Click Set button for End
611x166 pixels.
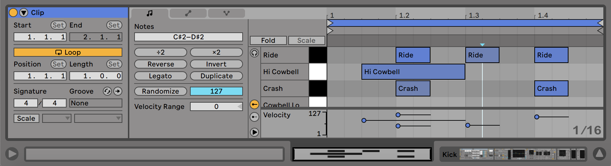tap(114, 25)
